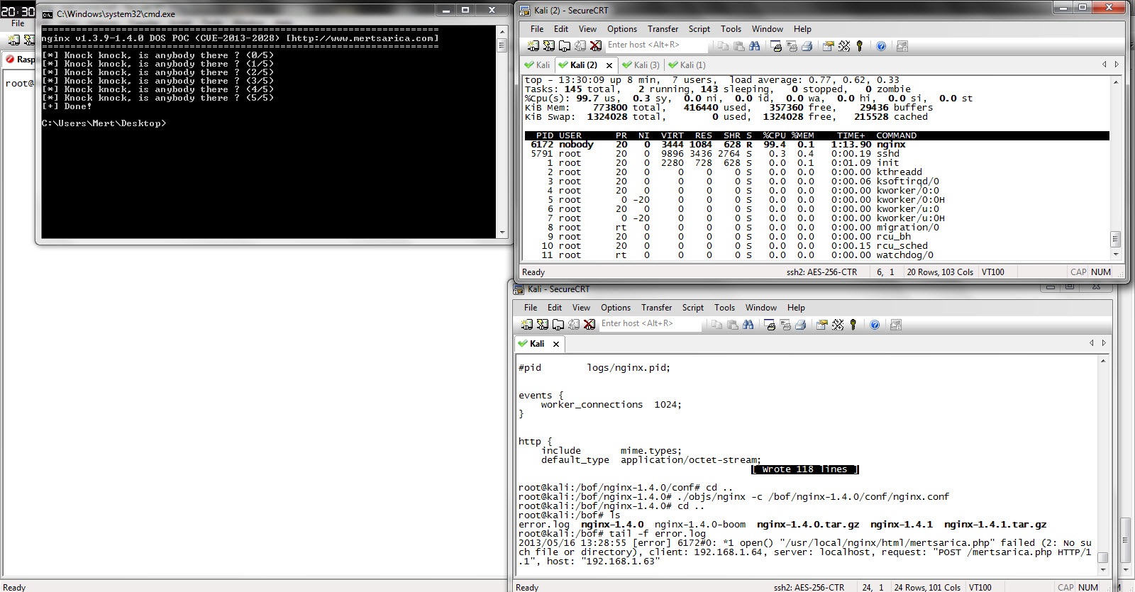Image resolution: width=1135 pixels, height=592 pixels.
Task: Click public key icon in lower Kali window
Action: [x=853, y=324]
